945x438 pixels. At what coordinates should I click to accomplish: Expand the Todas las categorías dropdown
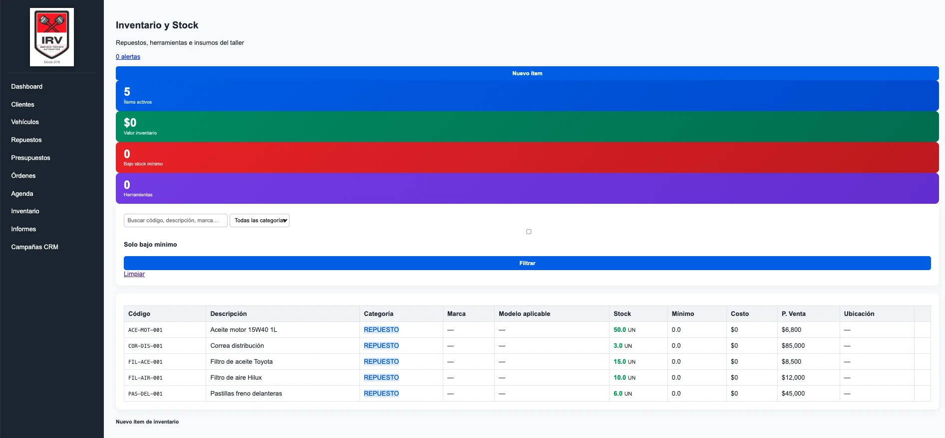coord(260,220)
